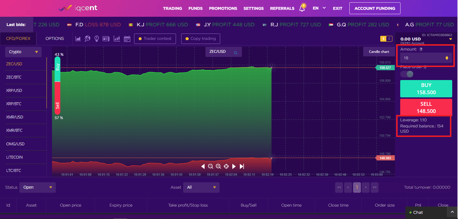Click the Trader contest button
Image resolution: width=458 pixels, height=219 pixels.
(155, 39)
